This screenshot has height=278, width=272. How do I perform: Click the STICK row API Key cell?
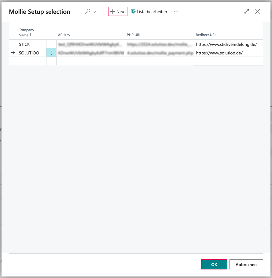[91, 44]
